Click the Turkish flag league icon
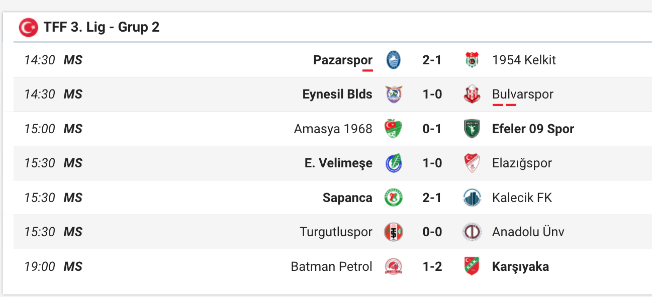Screen dimensions: 652x297 [x=28, y=27]
